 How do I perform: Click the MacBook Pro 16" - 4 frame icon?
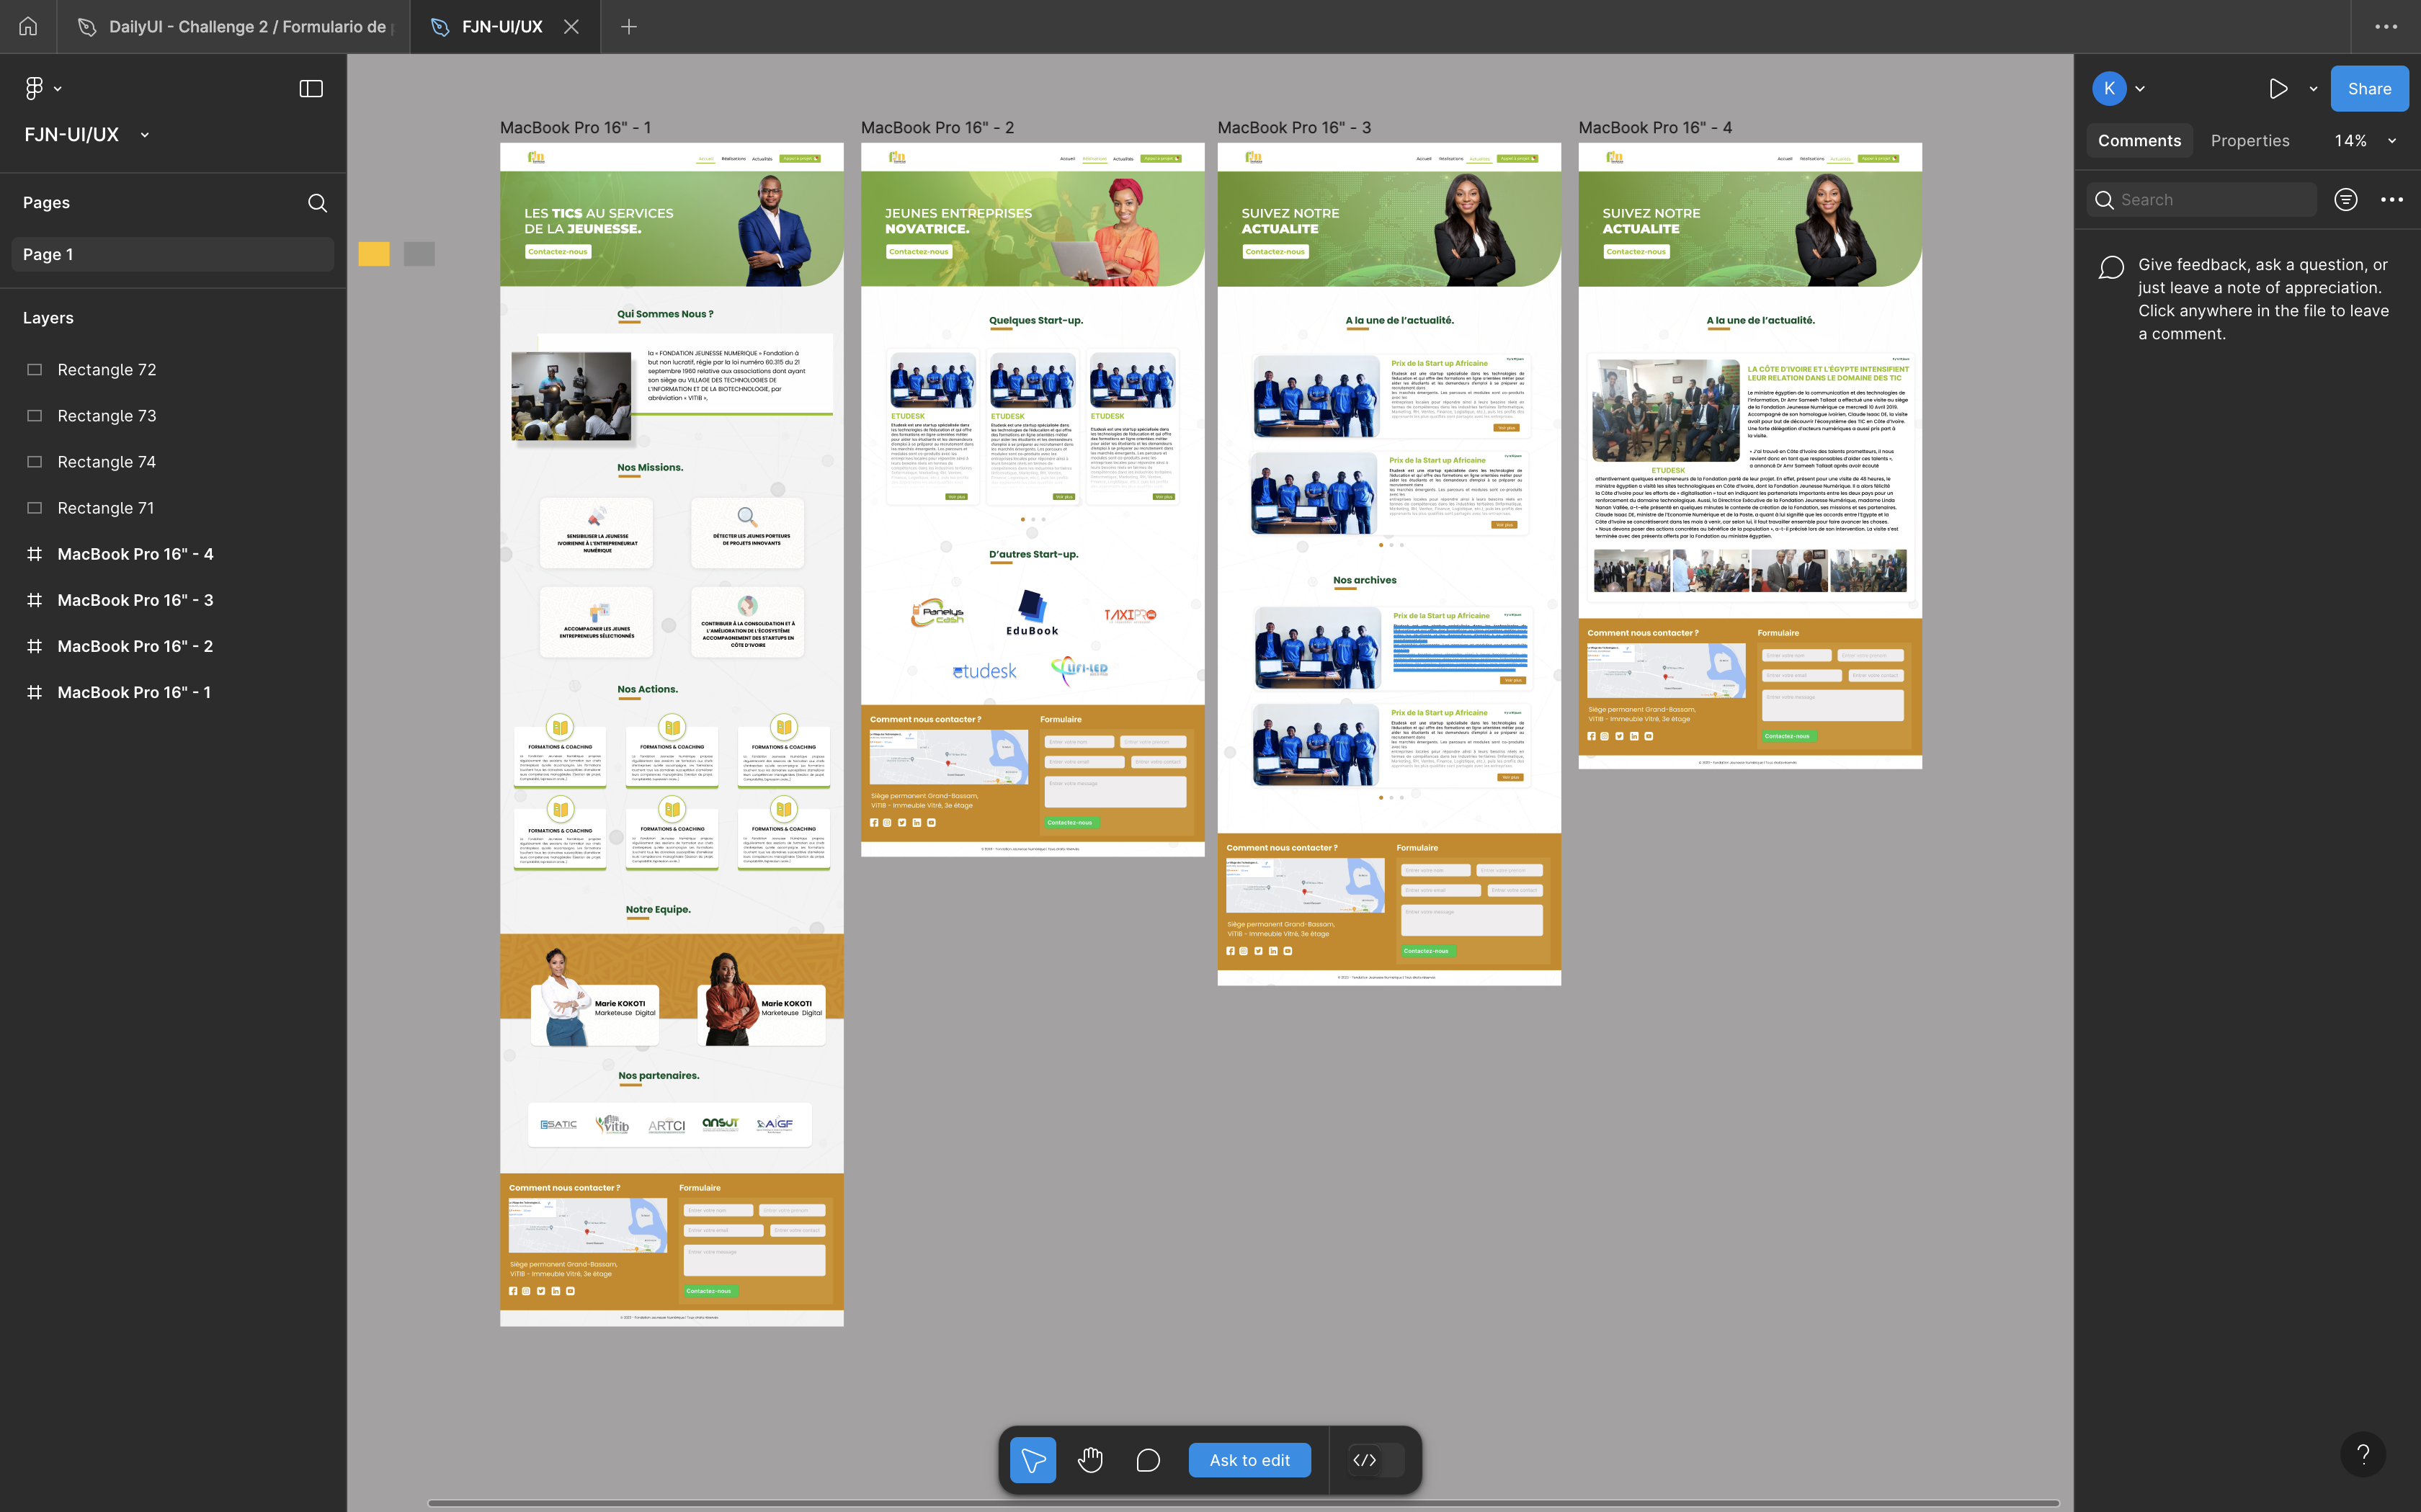pyautogui.click(x=34, y=554)
